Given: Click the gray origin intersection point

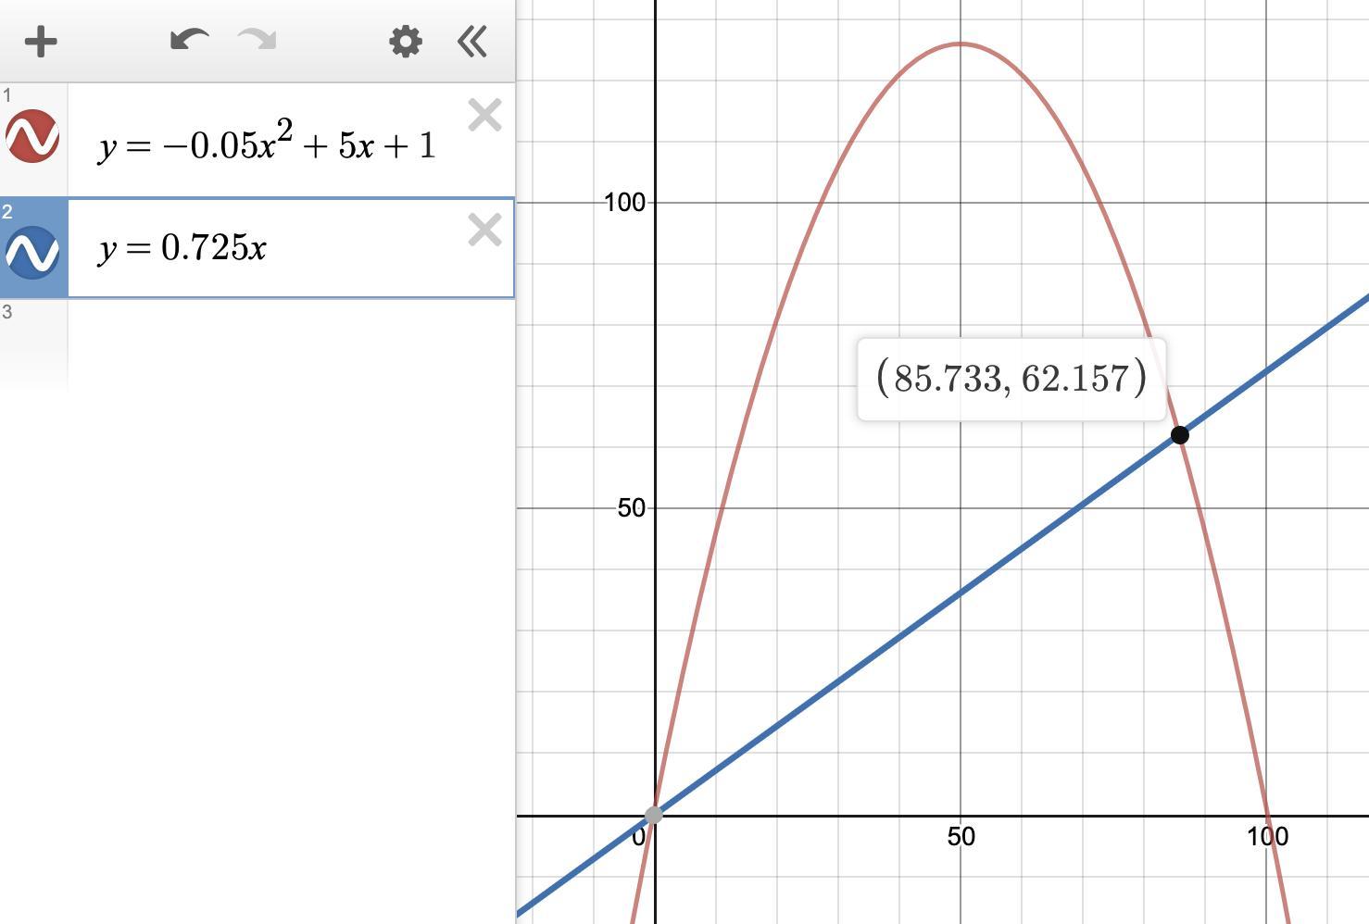Looking at the screenshot, I should point(653,815).
